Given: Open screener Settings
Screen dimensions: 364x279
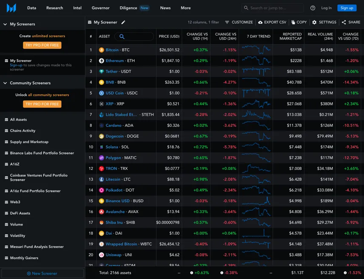Looking at the screenshot, I should pos(324,22).
